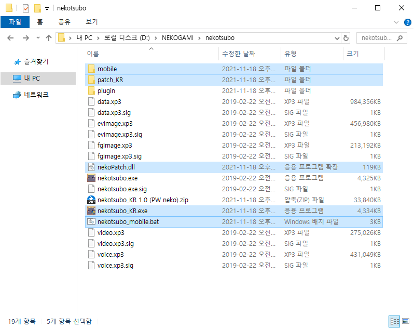Screen dimensions: 414x328
Task: Select the fgimage.xp3.sig file name
Action: [x=119, y=156]
